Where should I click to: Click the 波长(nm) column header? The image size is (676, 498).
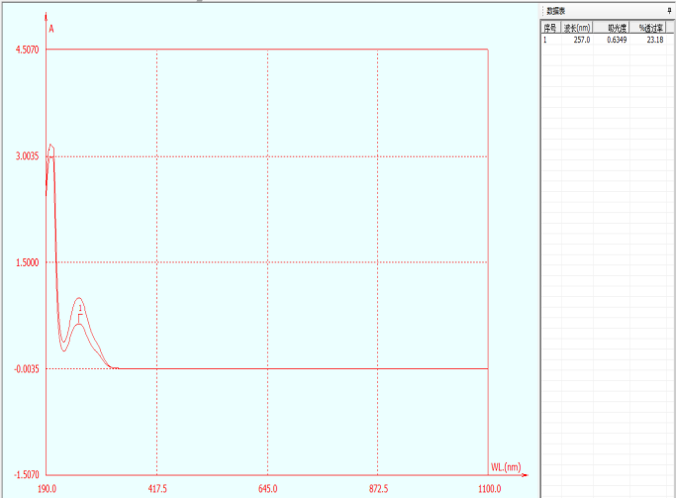tap(577, 29)
